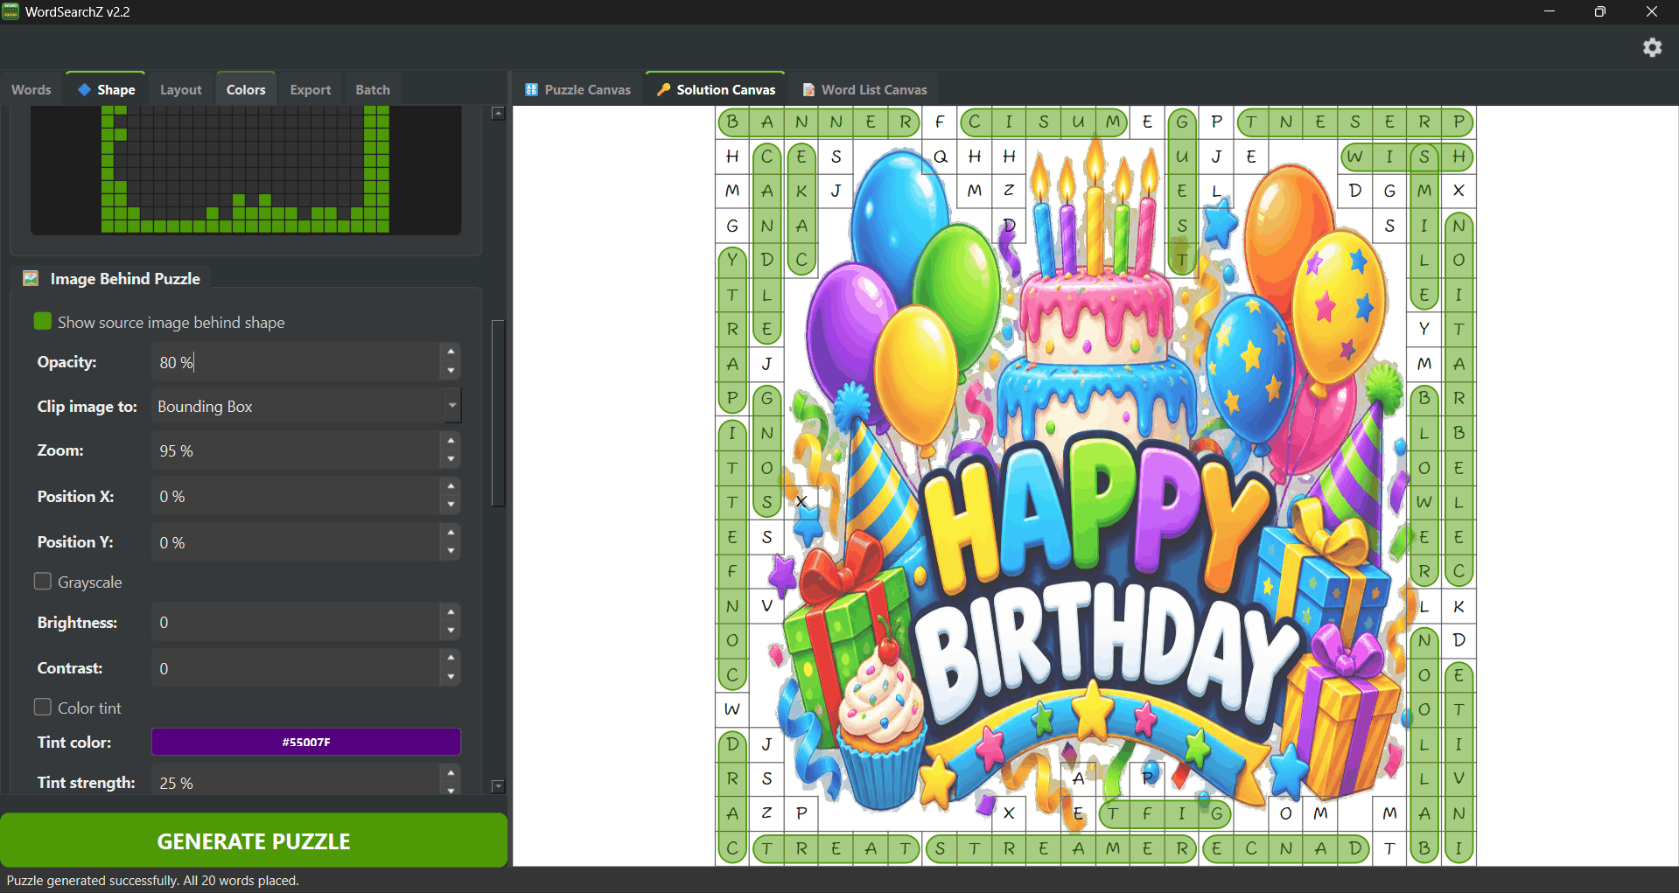Decrease Brightness with down arrow
Screen dimensions: 1679x893
coord(451,631)
